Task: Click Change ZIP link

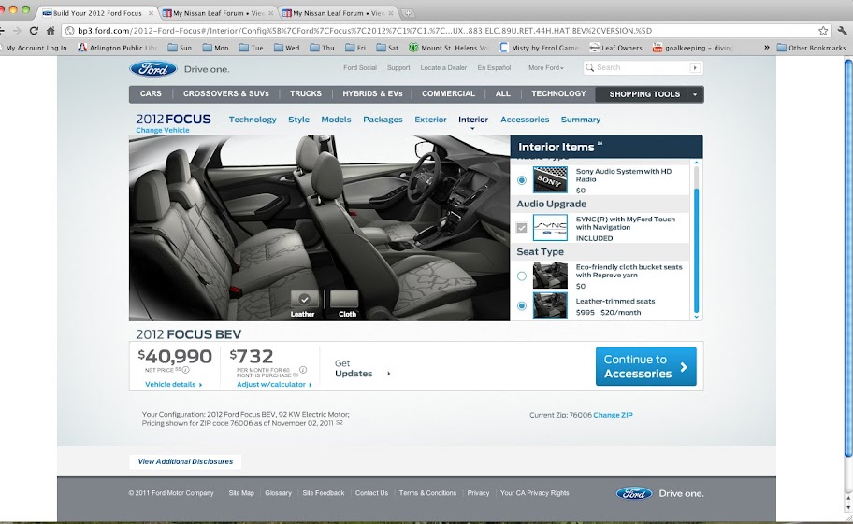Action: coord(613,415)
